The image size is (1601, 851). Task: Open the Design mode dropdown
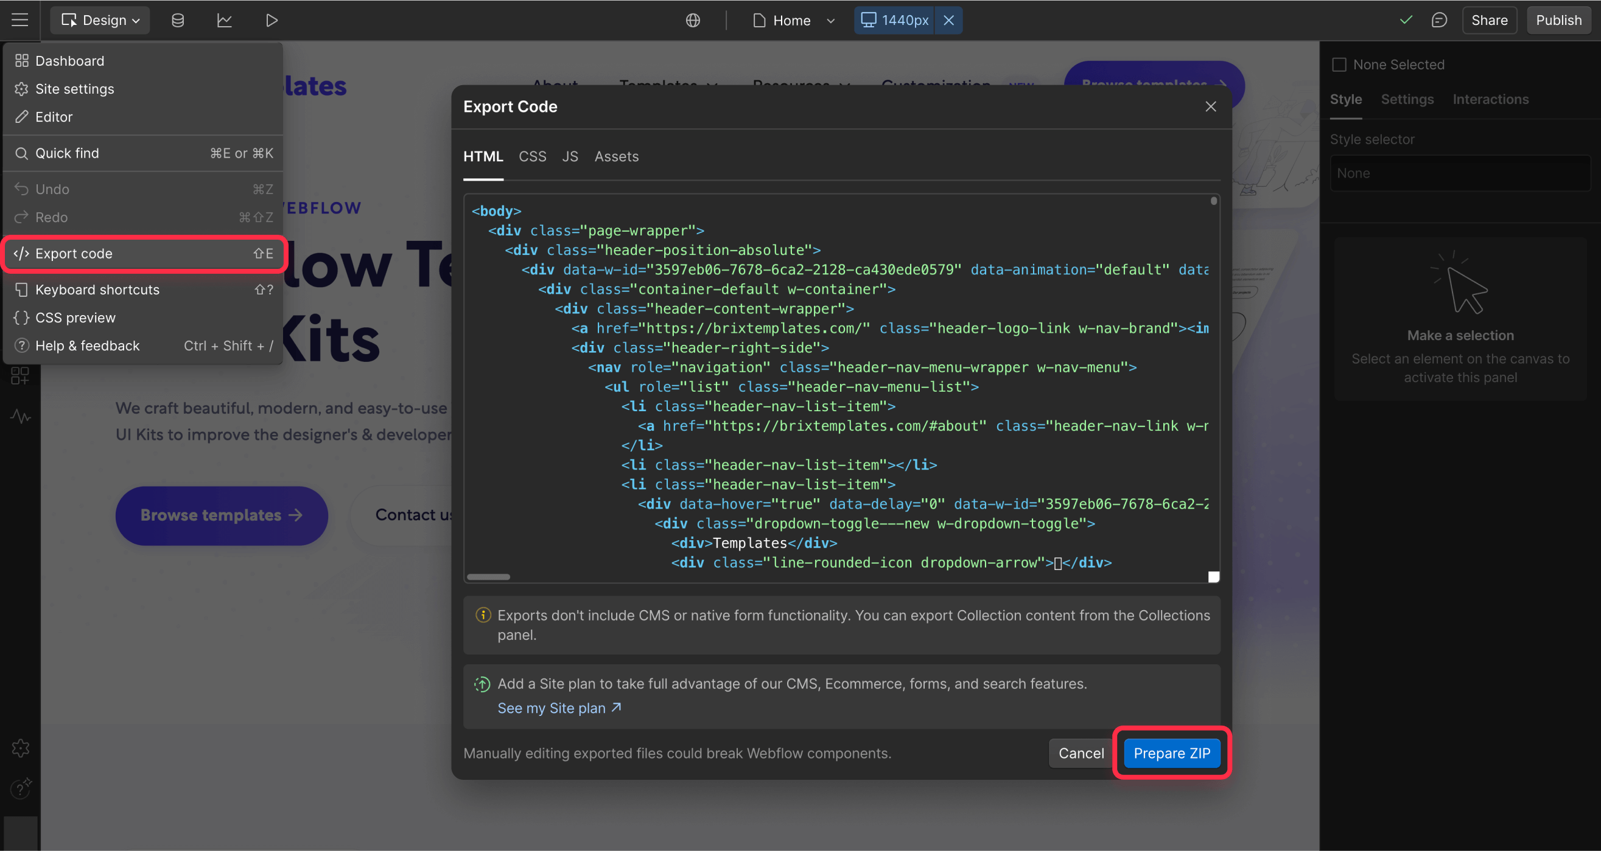tap(100, 21)
